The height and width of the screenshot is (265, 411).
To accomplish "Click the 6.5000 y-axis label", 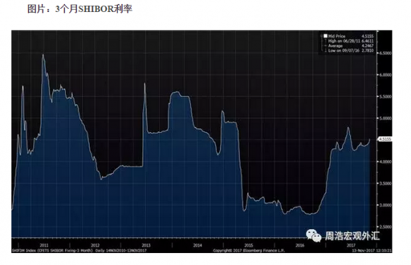I will (386, 53).
